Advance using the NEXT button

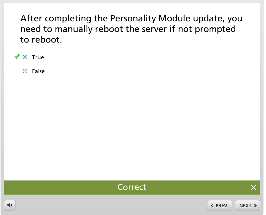coord(247,206)
